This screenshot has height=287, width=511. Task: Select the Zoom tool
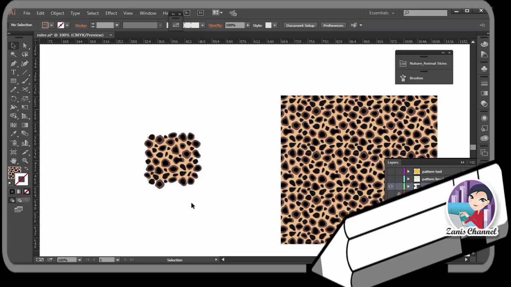click(x=25, y=161)
